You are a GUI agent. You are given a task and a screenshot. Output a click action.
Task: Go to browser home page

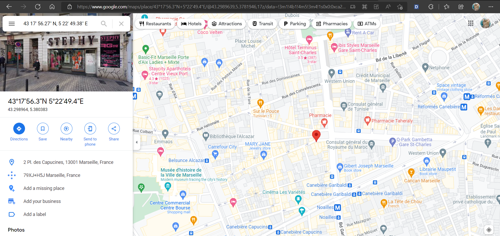(52, 7)
